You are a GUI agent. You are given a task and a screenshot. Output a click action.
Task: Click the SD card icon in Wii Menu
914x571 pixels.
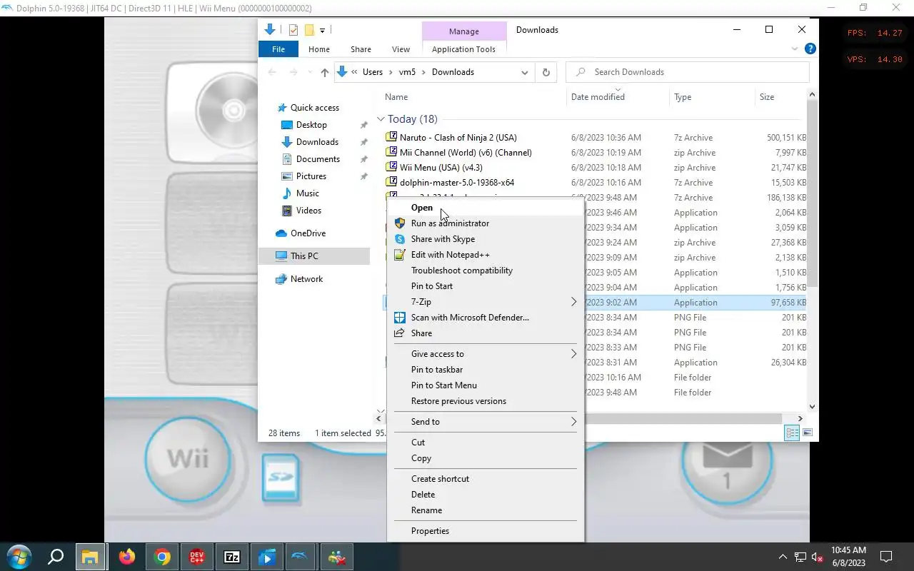click(x=280, y=477)
